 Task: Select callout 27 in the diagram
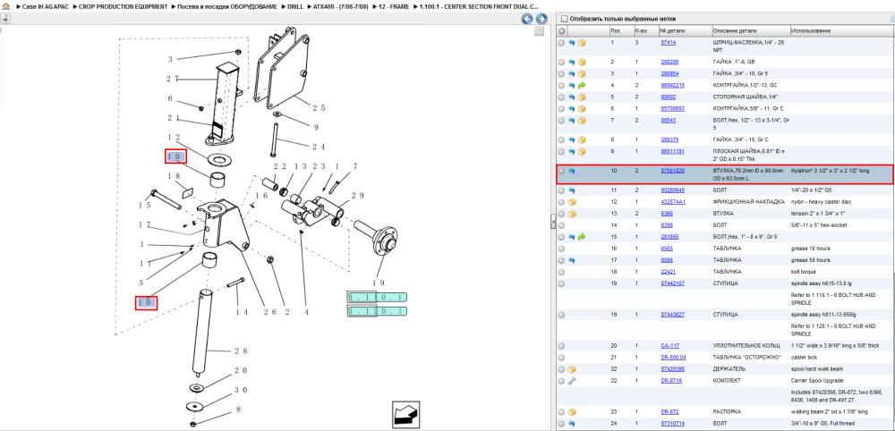(x=174, y=79)
